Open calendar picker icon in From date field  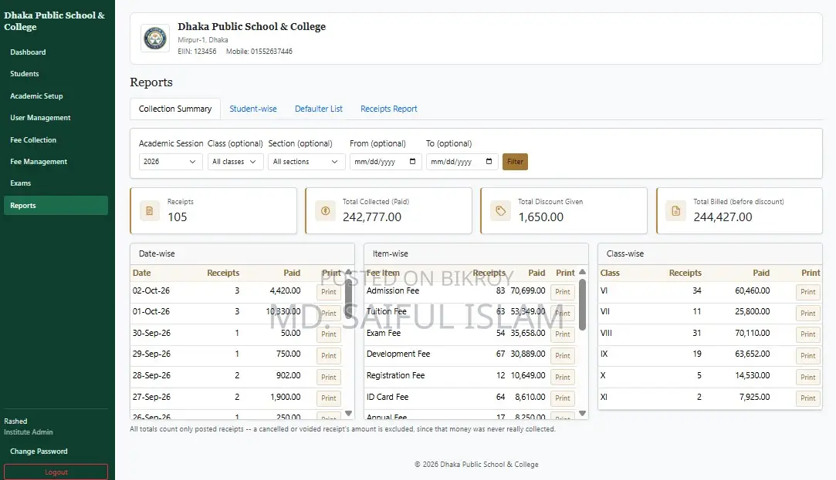tap(412, 161)
